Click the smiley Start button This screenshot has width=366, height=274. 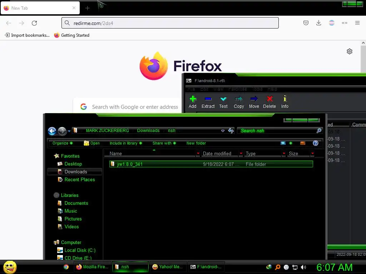pyautogui.click(x=10, y=267)
